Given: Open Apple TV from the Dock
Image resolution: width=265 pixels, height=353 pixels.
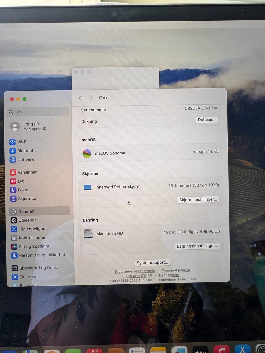Looking at the screenshot, I should click(200, 349).
